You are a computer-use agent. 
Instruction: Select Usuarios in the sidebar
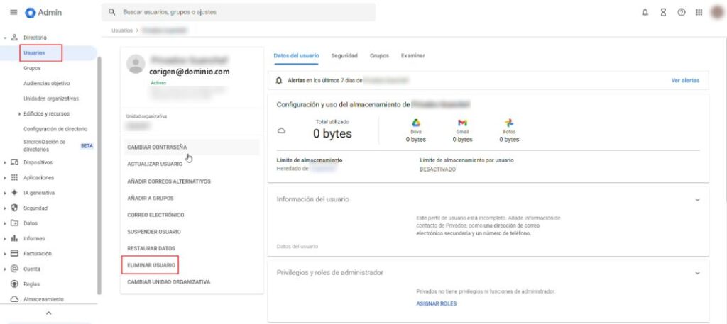click(34, 53)
